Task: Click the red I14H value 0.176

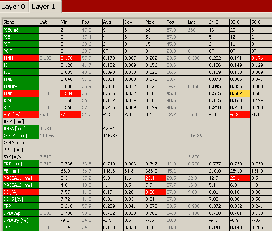Action: tap(261, 58)
